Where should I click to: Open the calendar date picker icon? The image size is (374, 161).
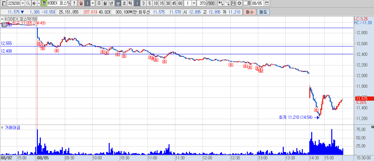click(267, 3)
